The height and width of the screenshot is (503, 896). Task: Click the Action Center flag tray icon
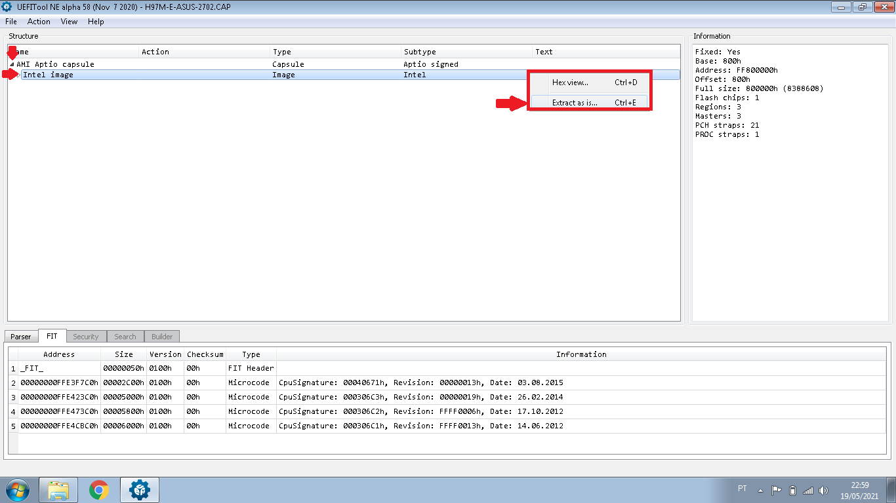tap(776, 490)
